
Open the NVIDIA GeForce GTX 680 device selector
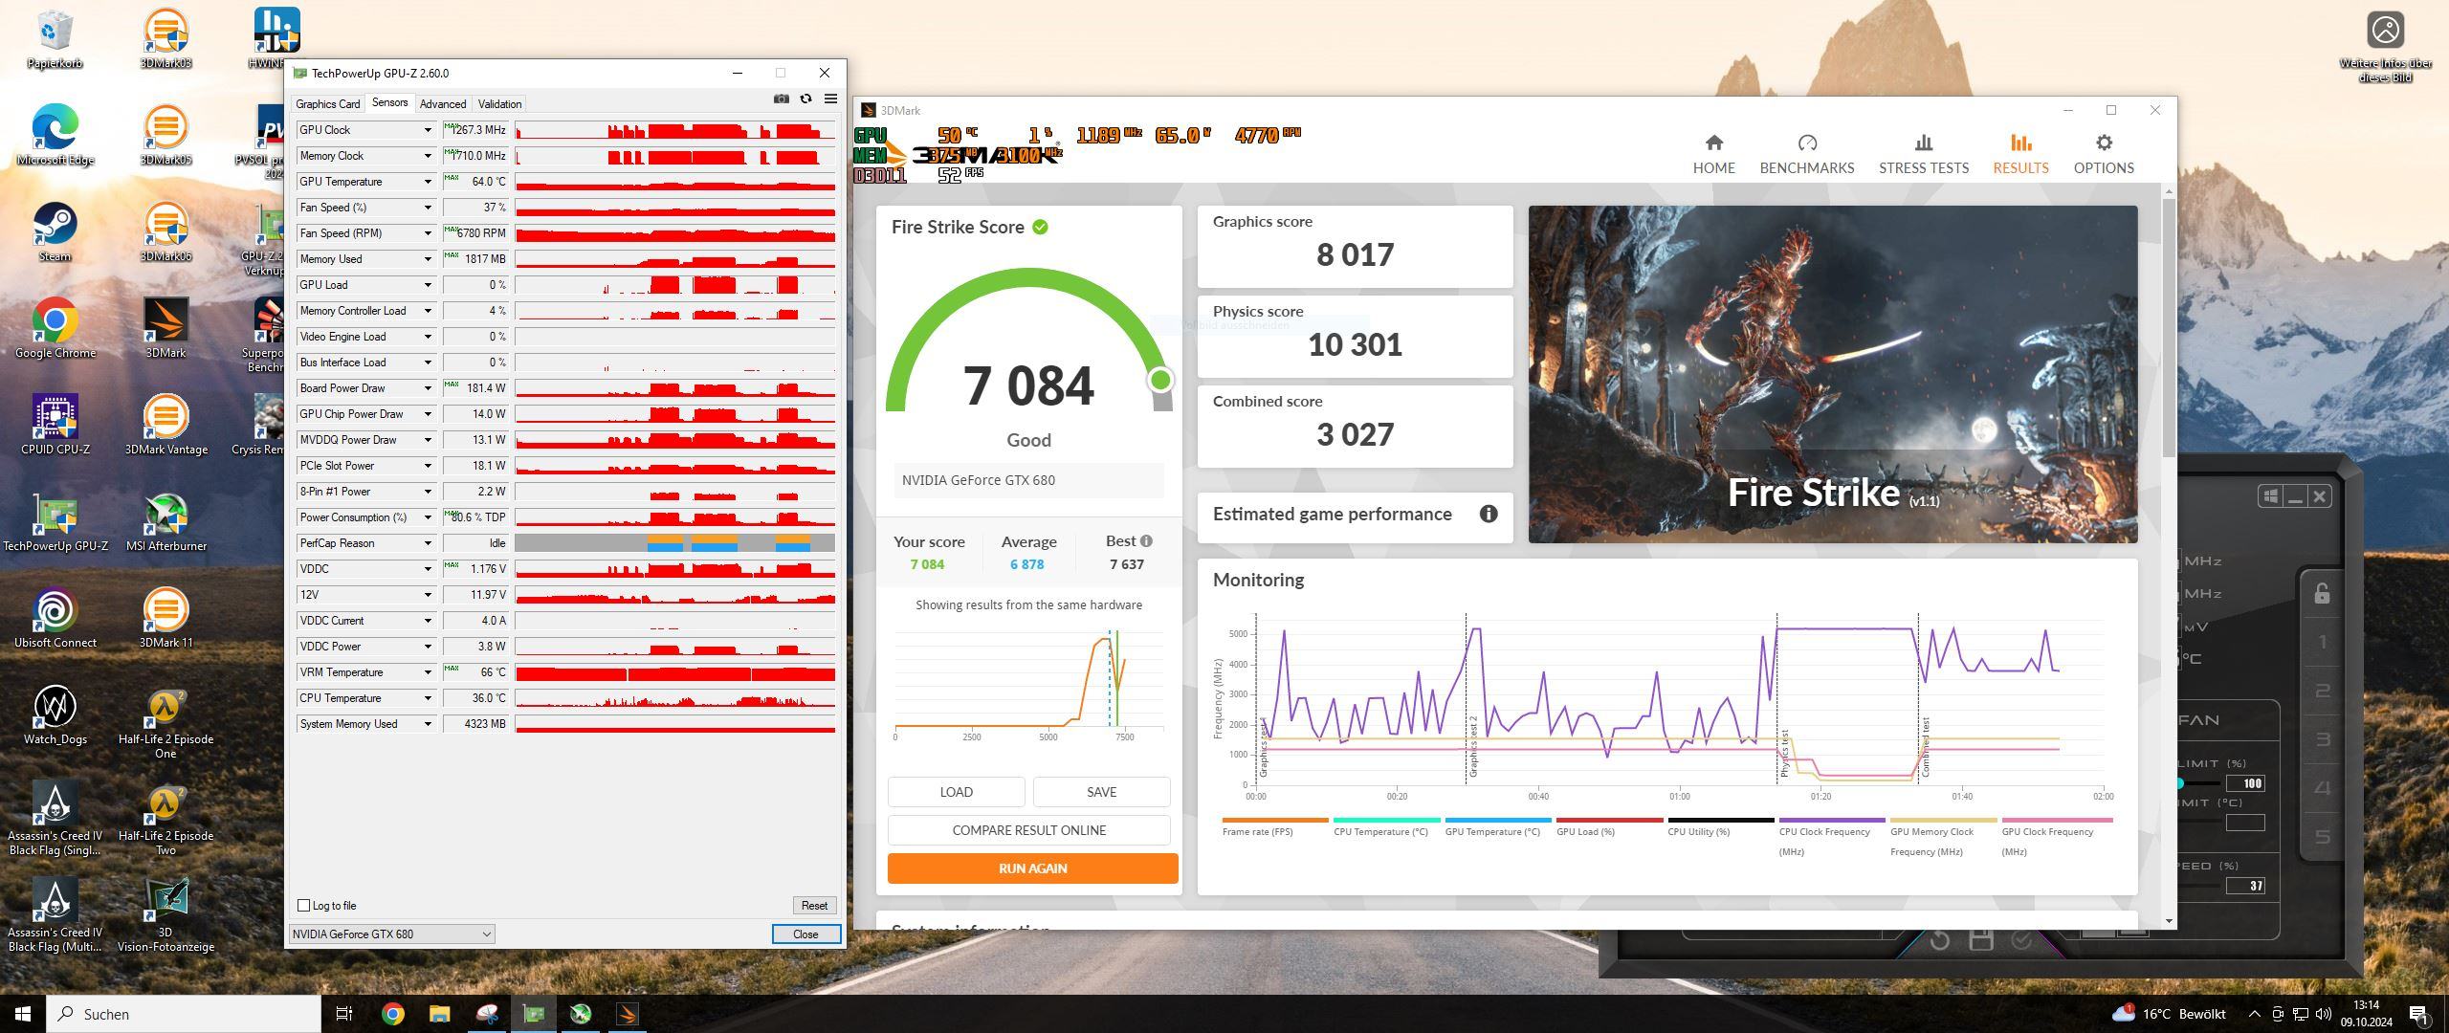[x=391, y=934]
